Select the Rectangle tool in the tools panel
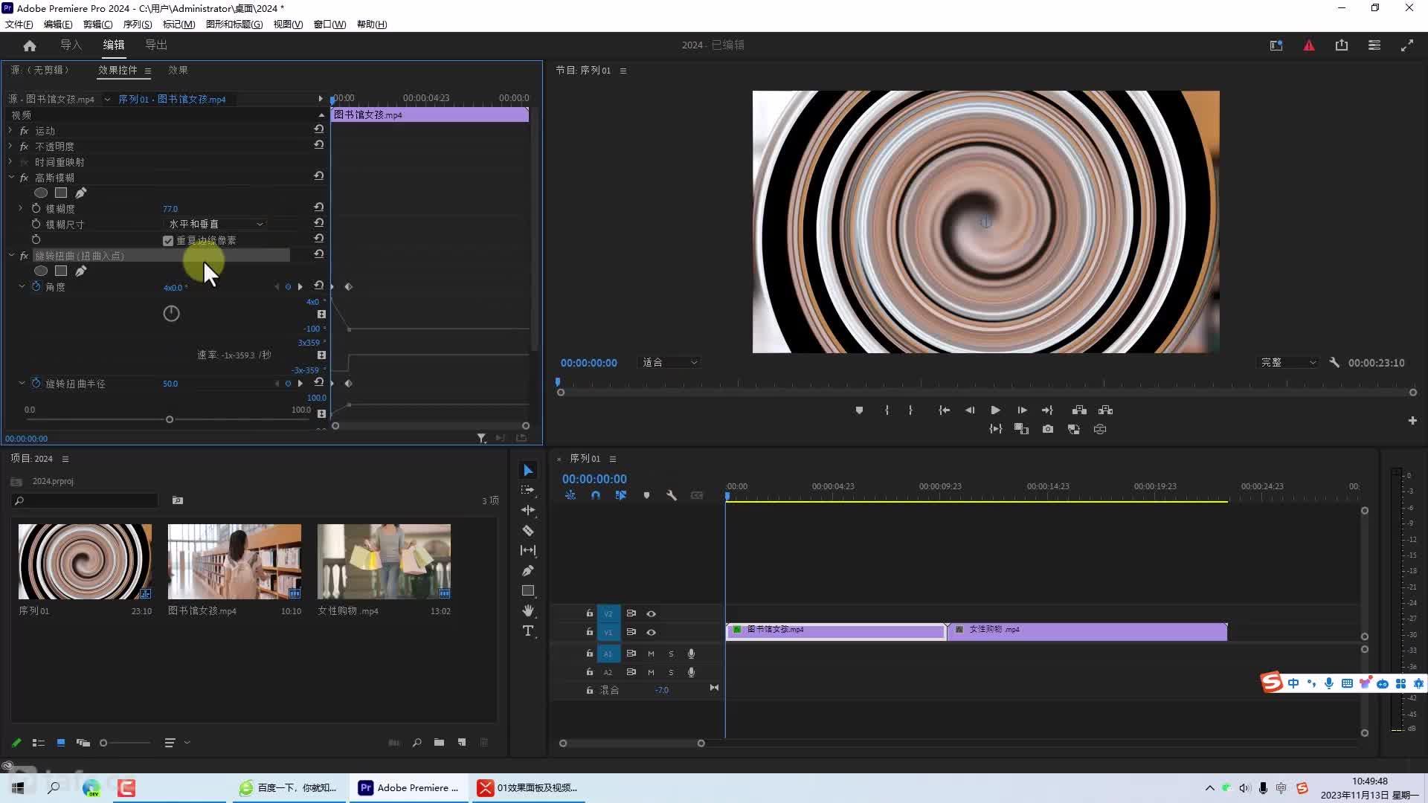The image size is (1428, 803). 528,590
